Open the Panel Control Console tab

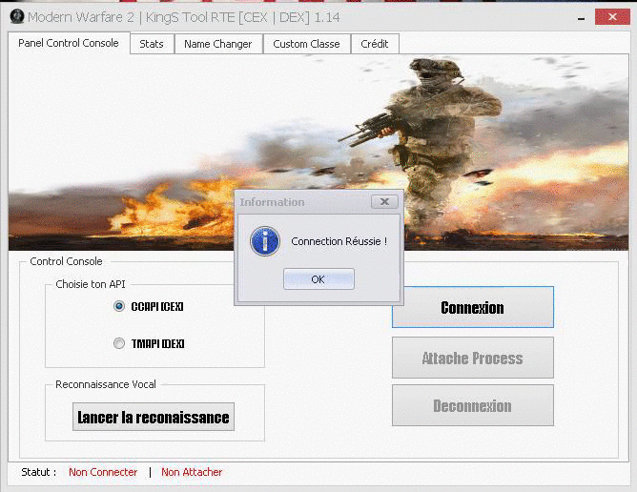tap(69, 43)
